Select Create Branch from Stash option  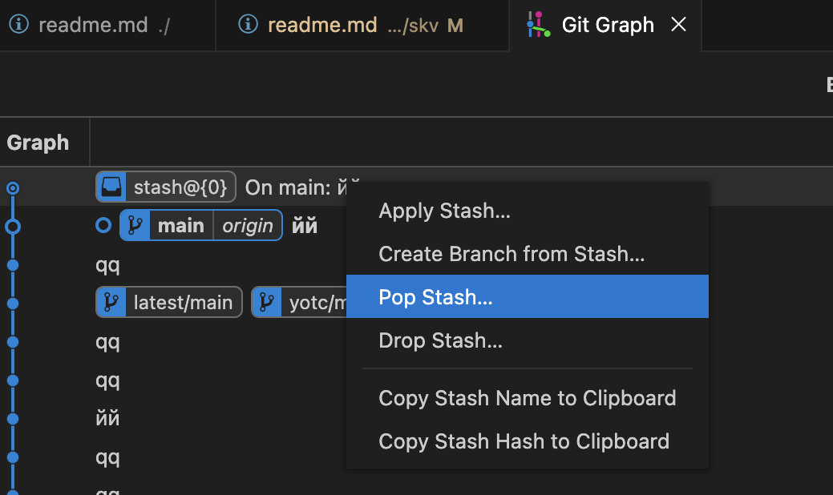[x=512, y=254]
